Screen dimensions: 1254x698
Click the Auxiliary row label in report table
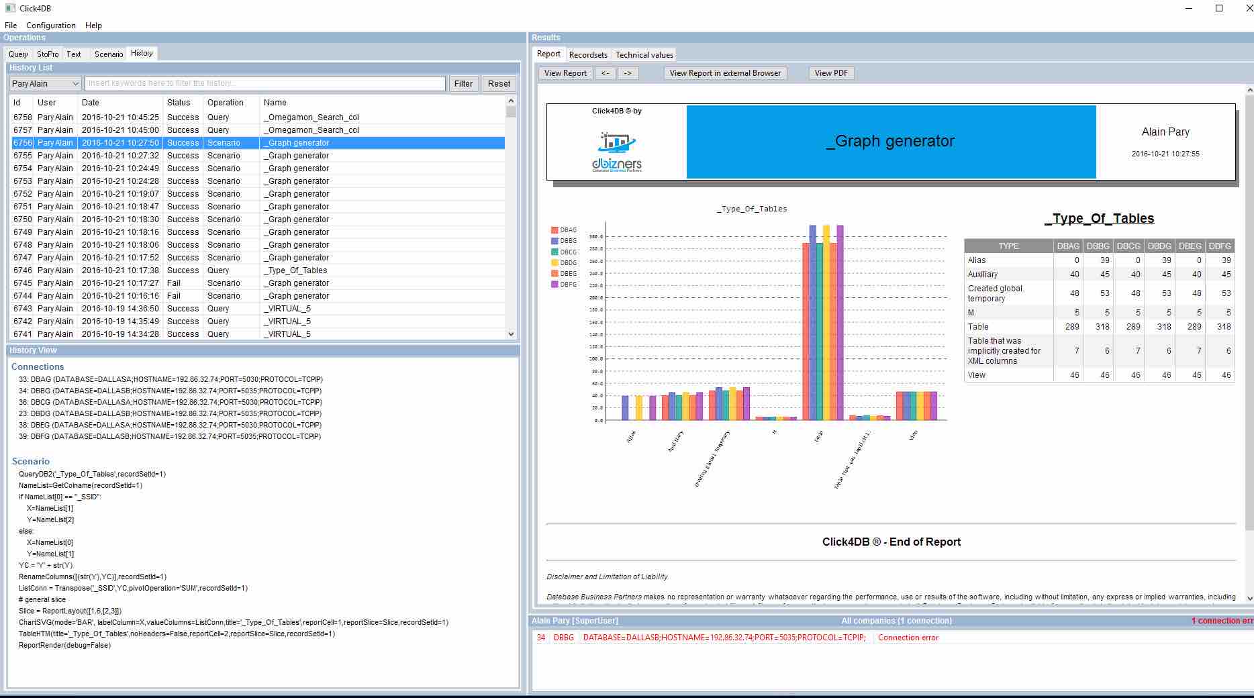point(983,275)
